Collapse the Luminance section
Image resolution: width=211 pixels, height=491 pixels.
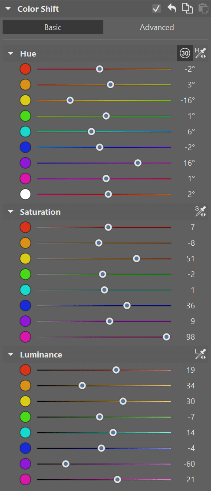tap(10, 354)
